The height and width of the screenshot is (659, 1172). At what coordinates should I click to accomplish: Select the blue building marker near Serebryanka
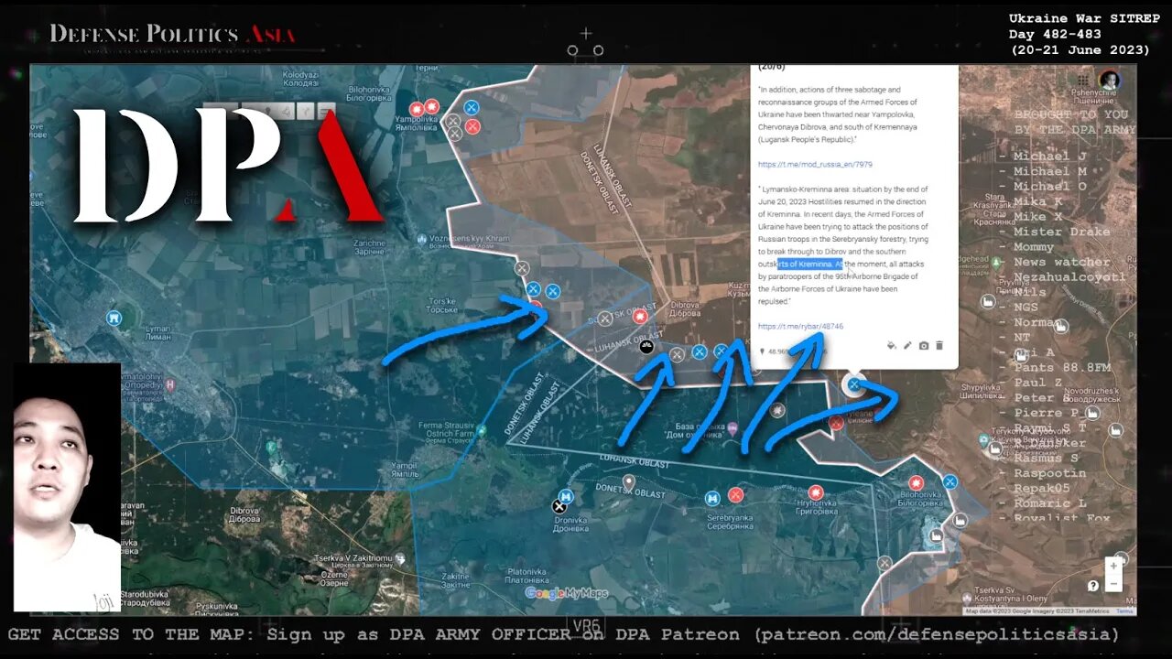[711, 498]
